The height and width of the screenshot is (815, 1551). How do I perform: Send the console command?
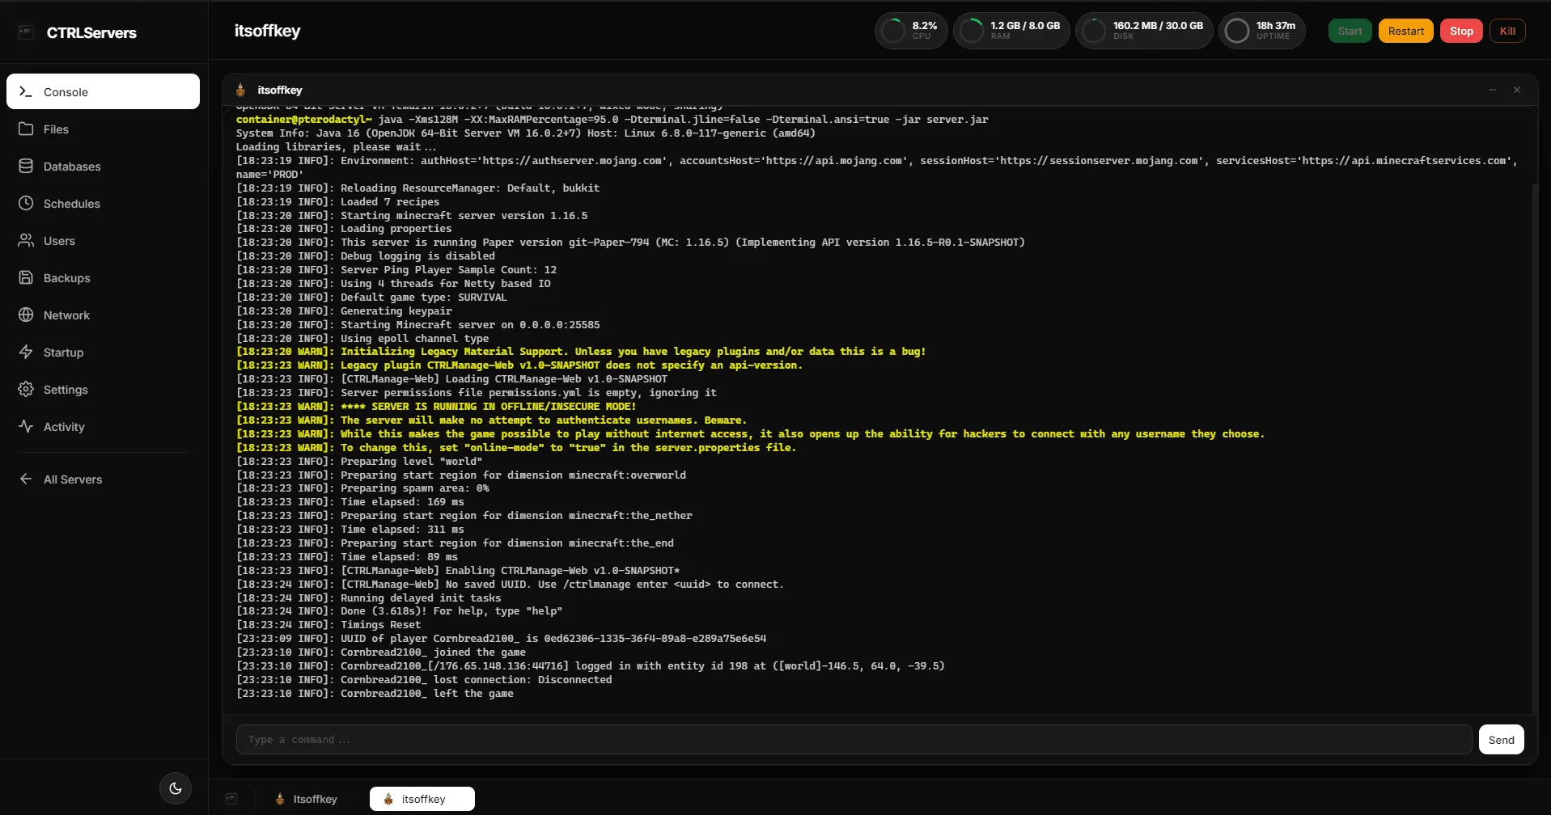tap(1501, 739)
